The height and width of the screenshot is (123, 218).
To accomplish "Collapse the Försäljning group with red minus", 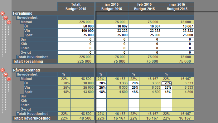I will pos(2,13).
